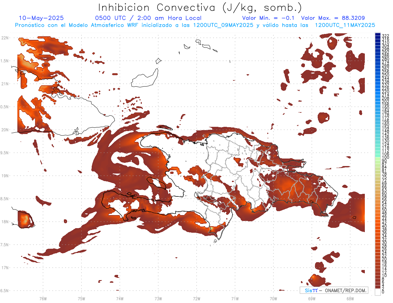Viewport: 393px width, 303px height.
Task: Click the "73W" longitude label
Action: pos(158,299)
